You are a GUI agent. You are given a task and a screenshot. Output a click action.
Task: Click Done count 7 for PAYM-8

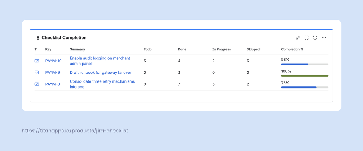point(179,84)
